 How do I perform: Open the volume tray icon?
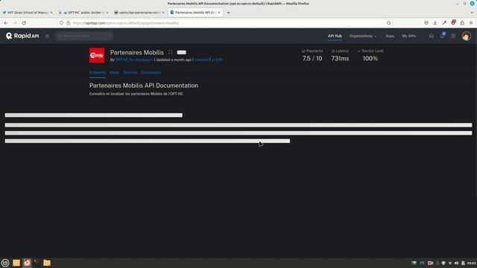456,263
